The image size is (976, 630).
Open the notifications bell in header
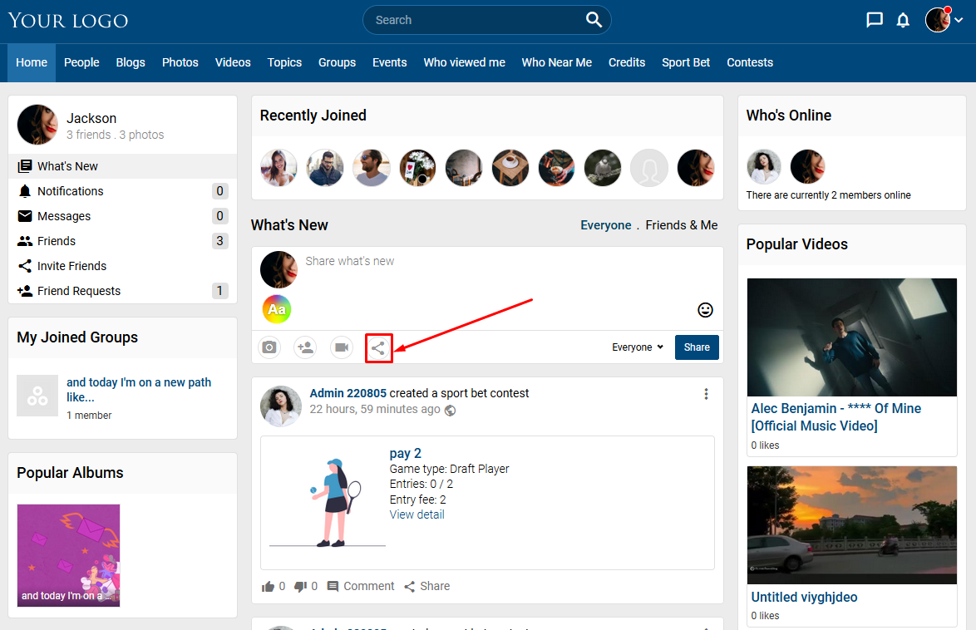point(903,20)
